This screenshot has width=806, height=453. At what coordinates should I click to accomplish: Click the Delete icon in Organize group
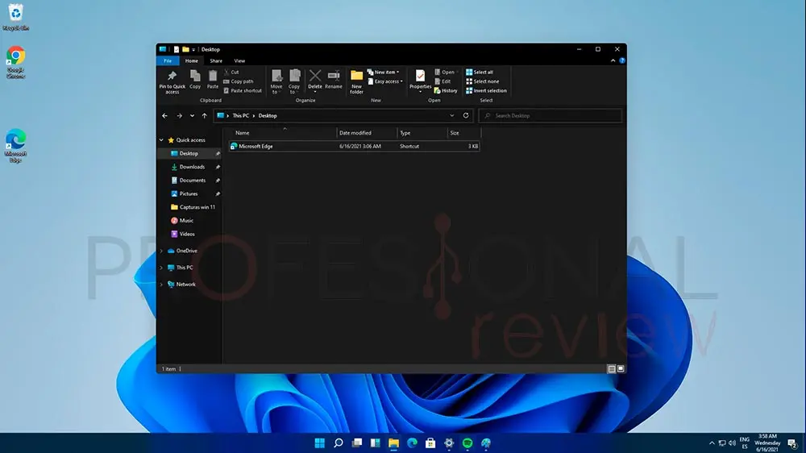pos(315,81)
